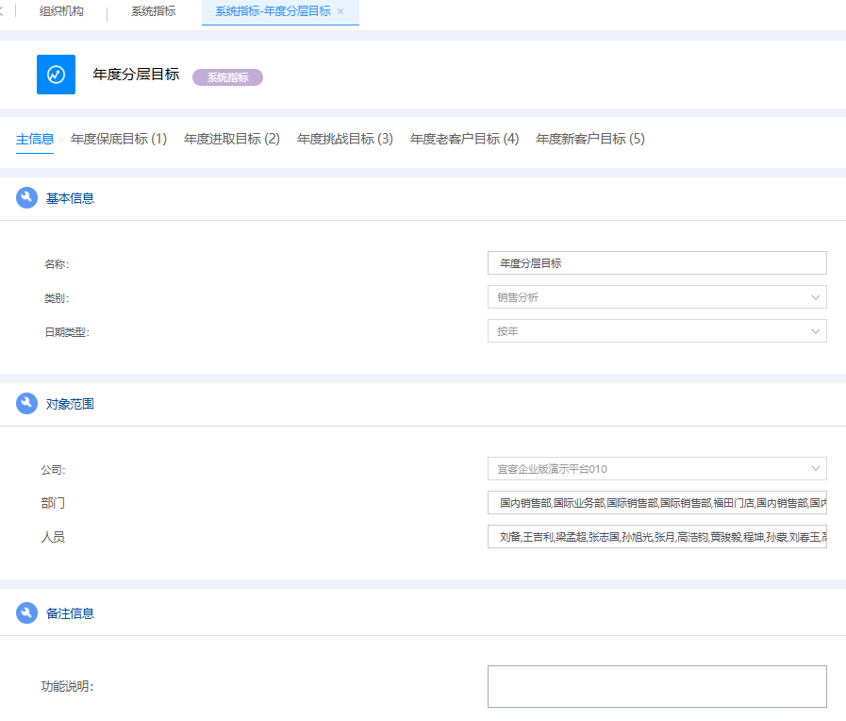Screen dimensions: 846x721
Task: Open the 类别 dropdown showing 销售分析
Action: point(657,297)
